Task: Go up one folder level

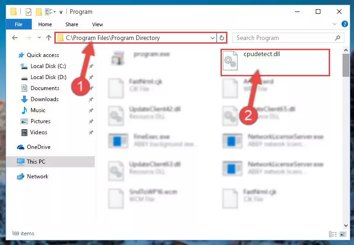Action: [x=49, y=38]
